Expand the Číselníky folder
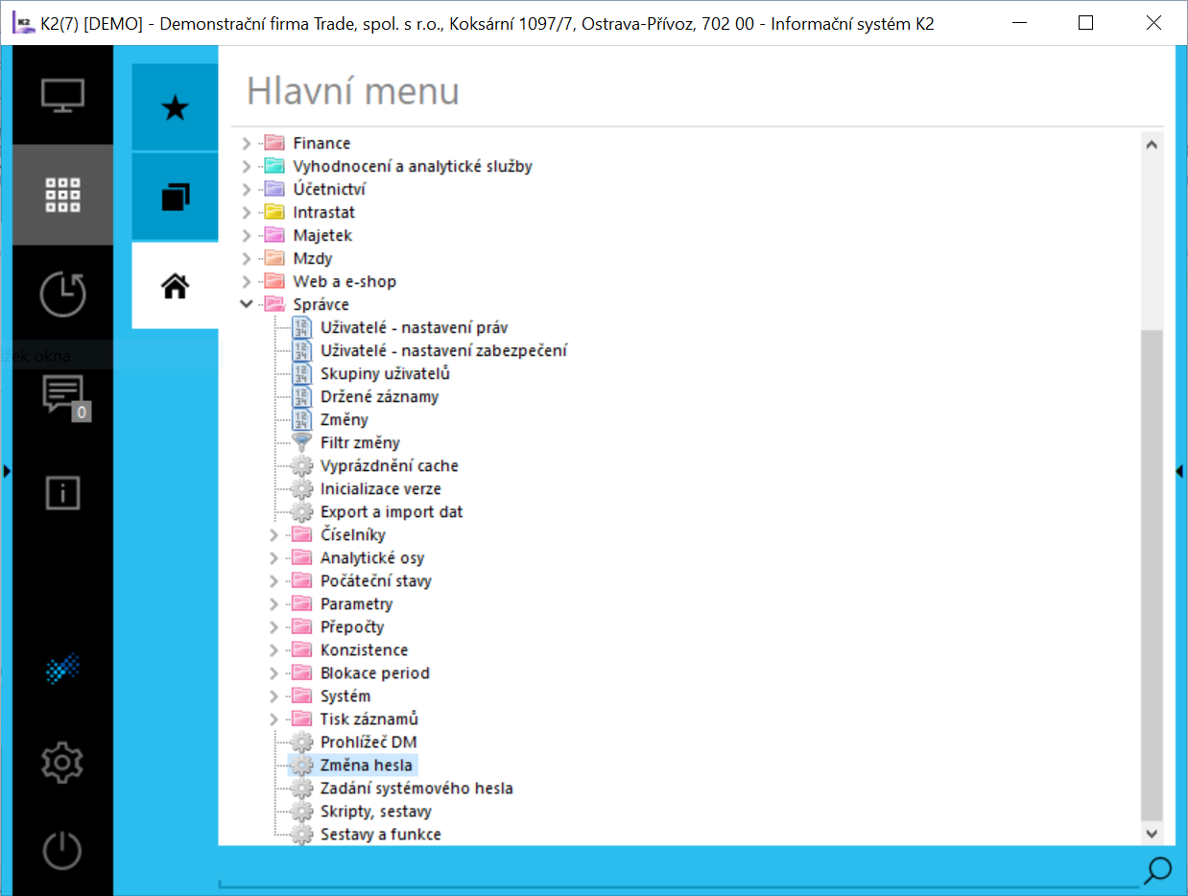 coord(273,534)
